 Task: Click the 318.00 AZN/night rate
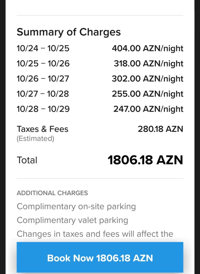(148, 64)
